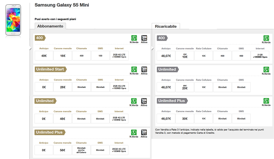Click the 20GB 4G LTE internet cell
Viewport: 274px width, 159px height.
119,150
